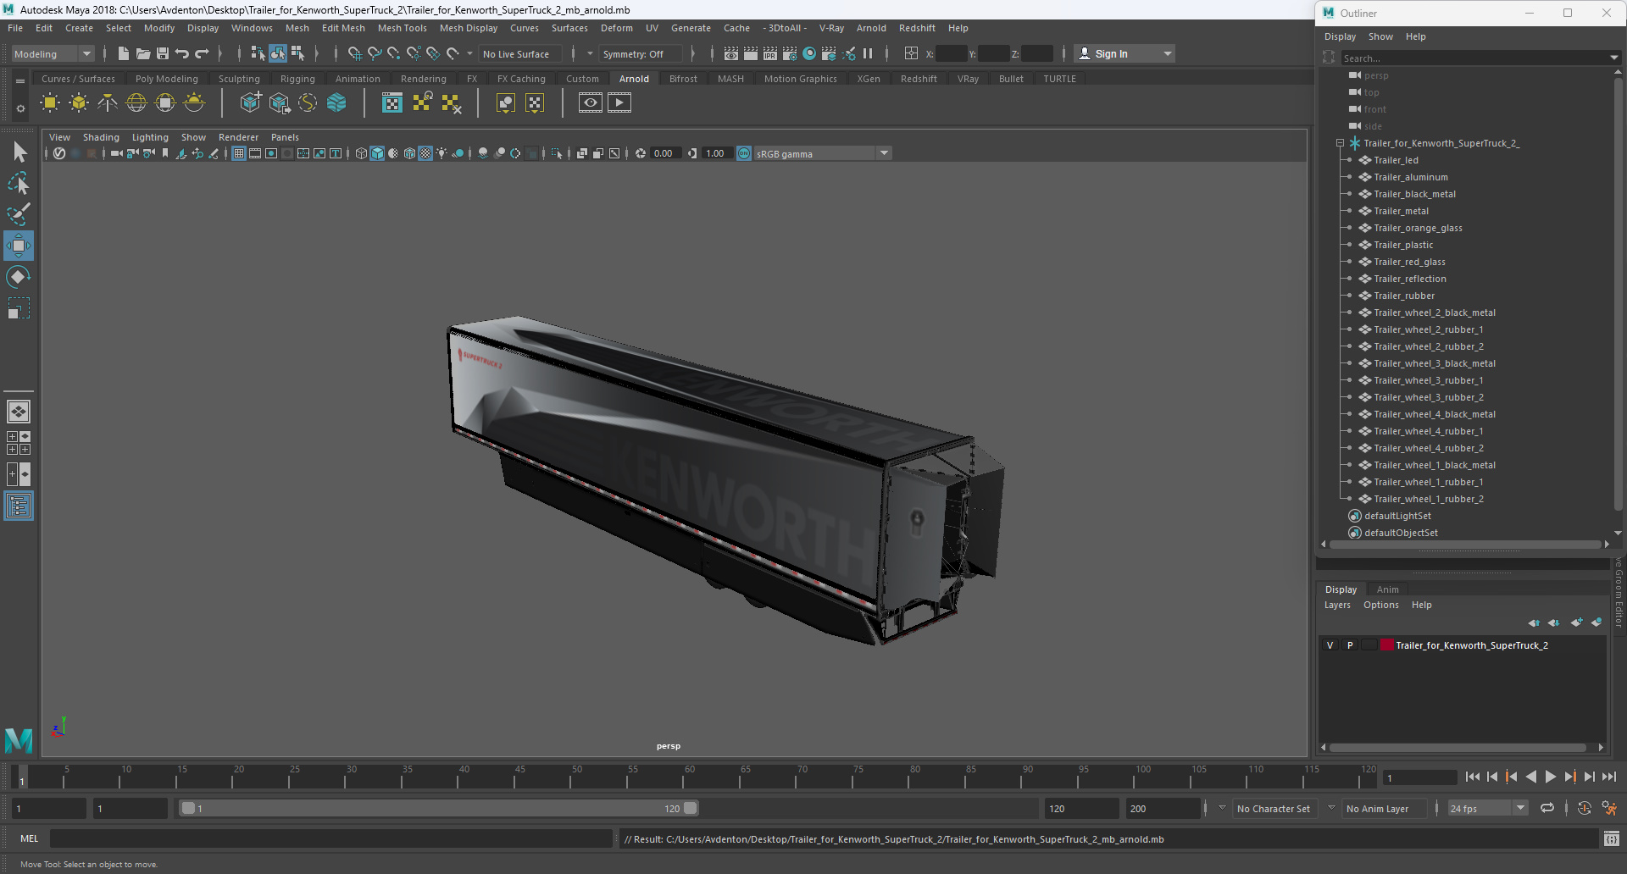Collapse Trailer_for_Kenworth_SuperTruck_2_ group
Image resolution: width=1627 pixels, height=874 pixels.
pyautogui.click(x=1340, y=143)
